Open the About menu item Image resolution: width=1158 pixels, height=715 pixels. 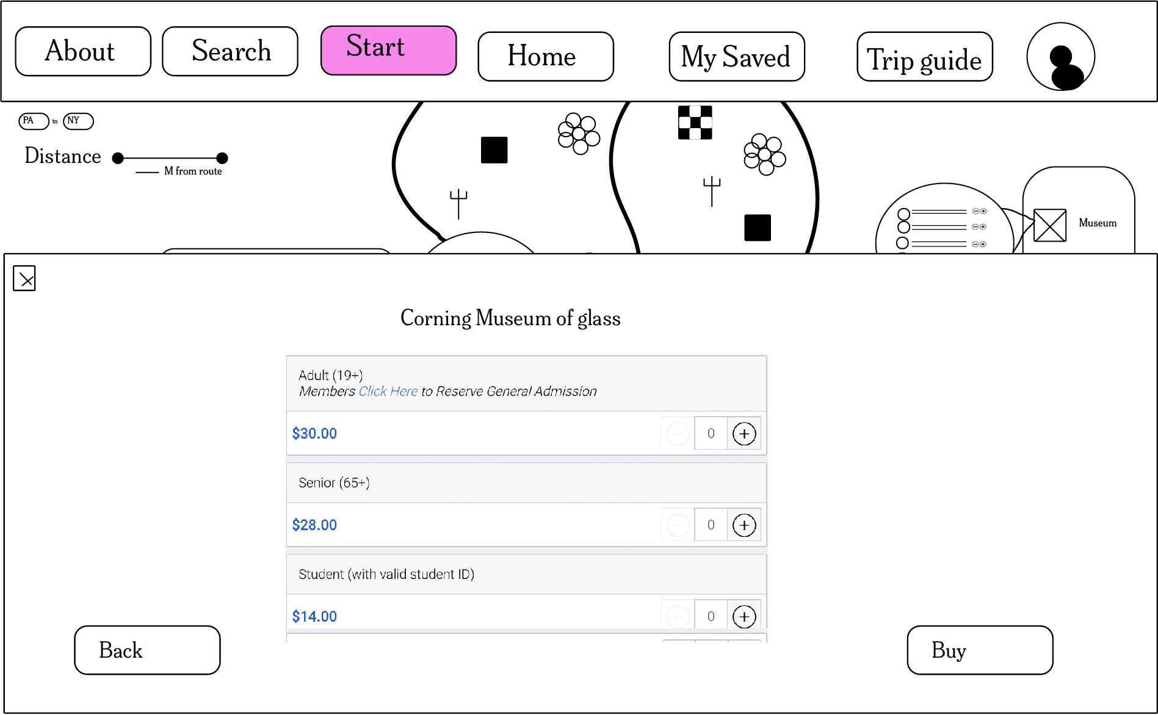pyautogui.click(x=83, y=51)
